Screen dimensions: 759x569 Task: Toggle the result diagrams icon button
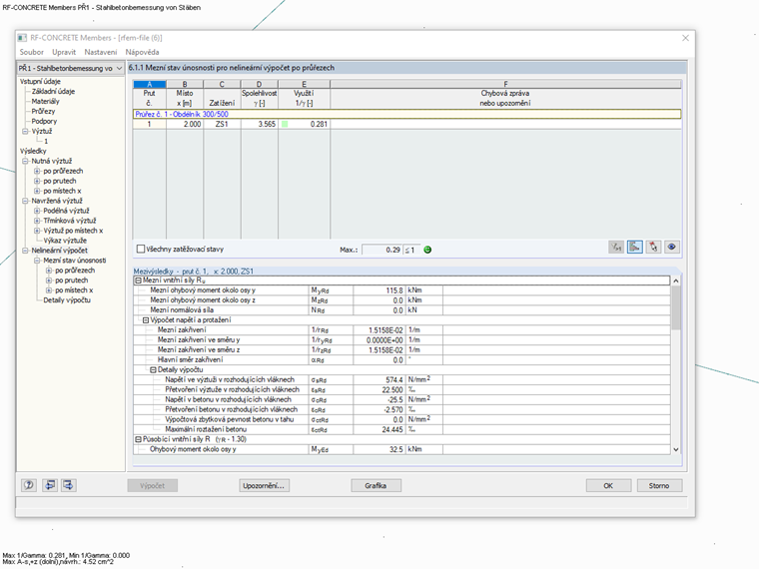(634, 248)
